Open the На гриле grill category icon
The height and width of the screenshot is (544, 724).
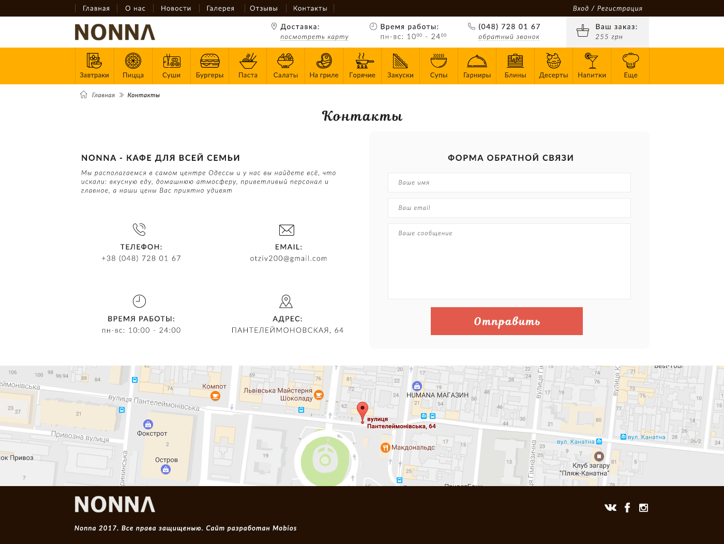[324, 61]
